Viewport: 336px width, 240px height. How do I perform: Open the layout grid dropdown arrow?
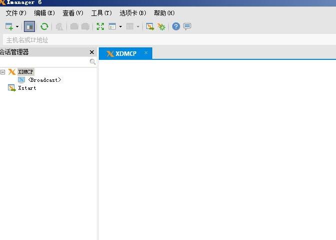(138, 27)
